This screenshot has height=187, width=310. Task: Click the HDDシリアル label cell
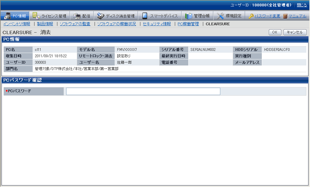[x=247, y=50]
